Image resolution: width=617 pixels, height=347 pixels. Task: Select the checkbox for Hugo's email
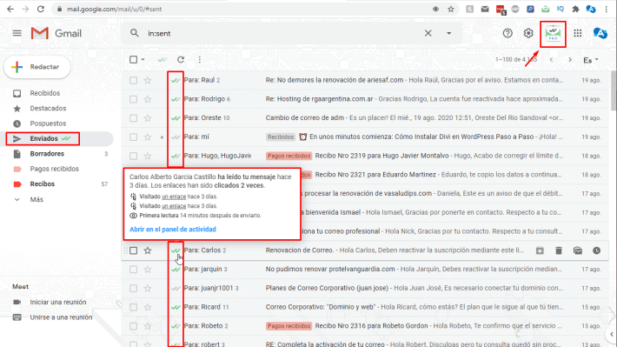[x=134, y=156]
